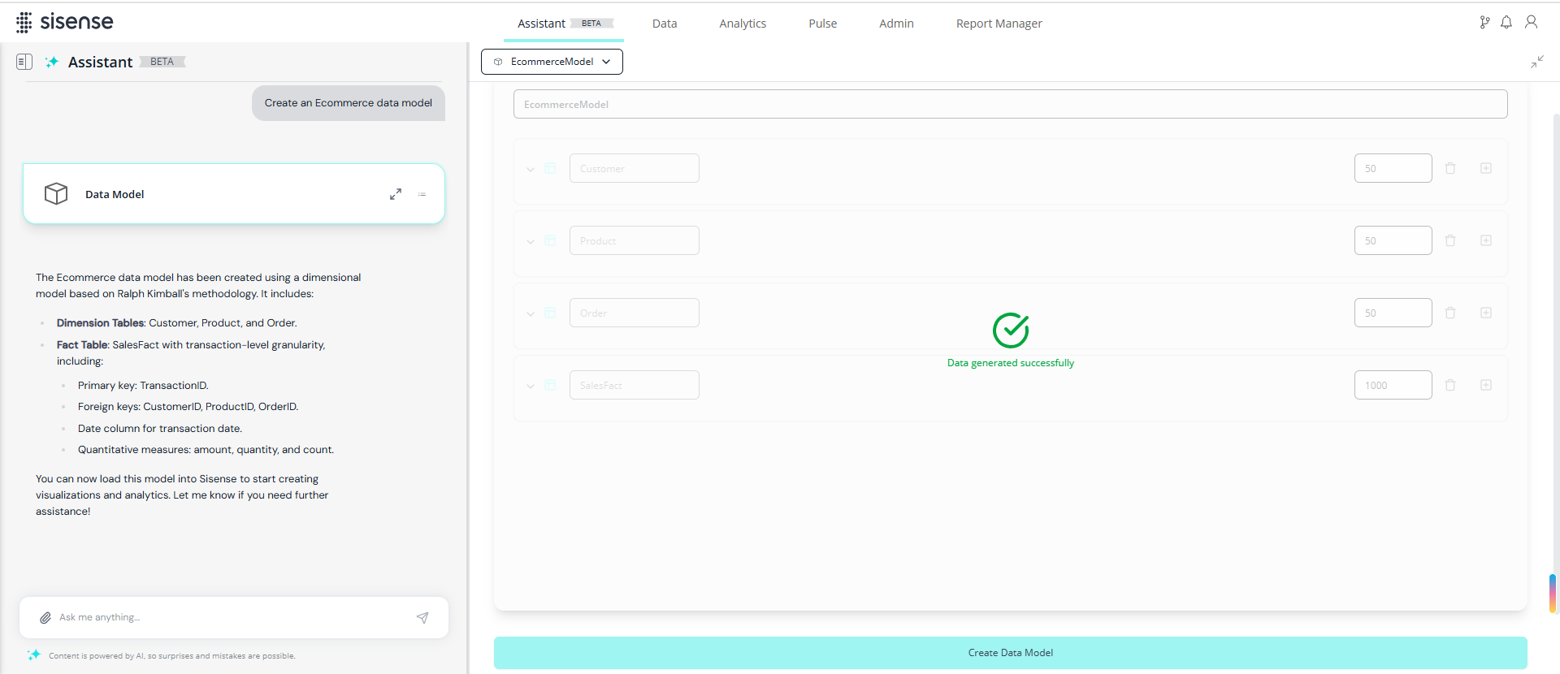Switch to the Analytics tab
Screen dimensions: 1560x674
742,24
